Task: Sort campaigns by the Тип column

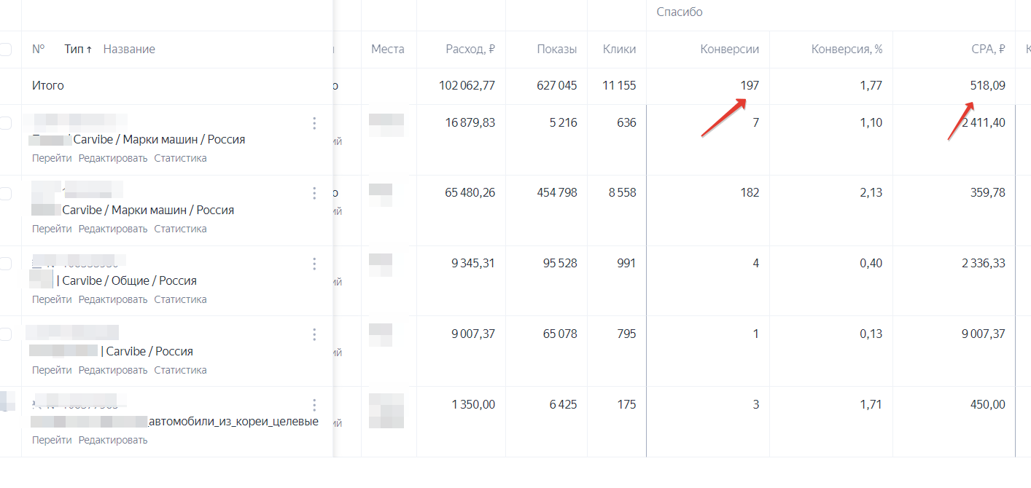Action: (x=78, y=50)
